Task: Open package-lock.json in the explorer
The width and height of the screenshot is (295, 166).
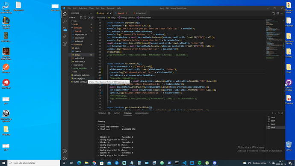Action: click(81, 75)
